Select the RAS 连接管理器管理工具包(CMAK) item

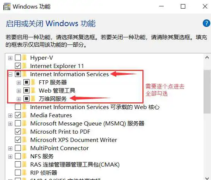click(75, 164)
